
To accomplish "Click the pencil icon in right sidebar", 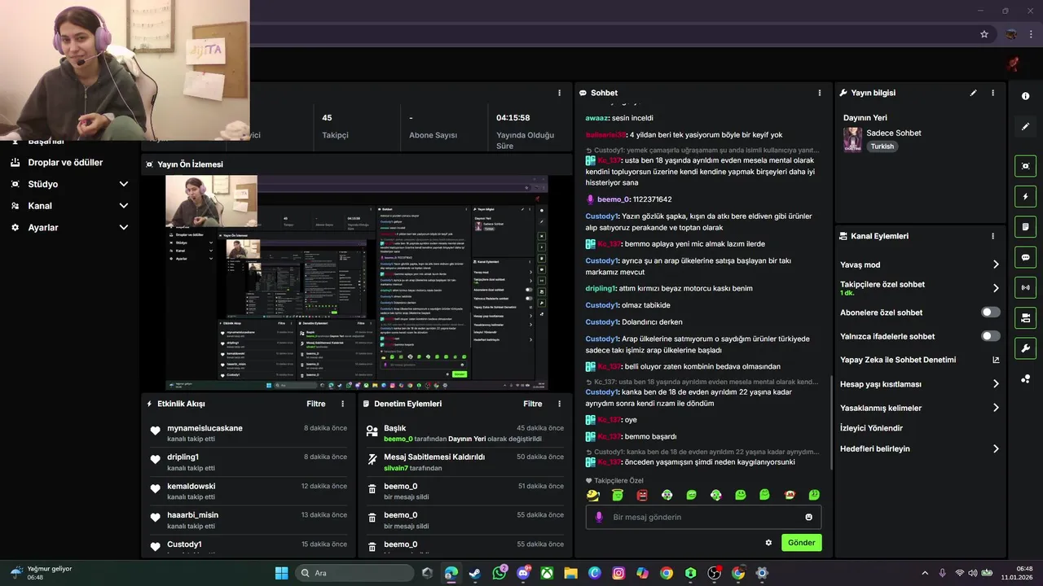I will point(1025,126).
